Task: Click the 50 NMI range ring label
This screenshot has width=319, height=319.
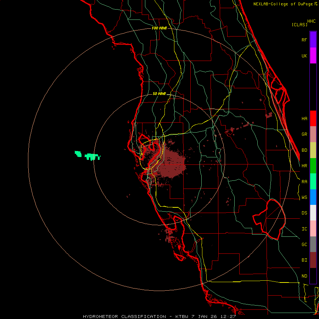Action: pos(159,94)
